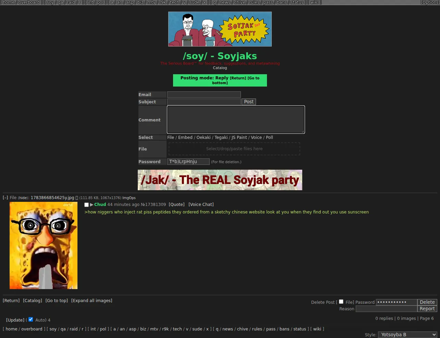Select the Poll option tab

pos(269,138)
